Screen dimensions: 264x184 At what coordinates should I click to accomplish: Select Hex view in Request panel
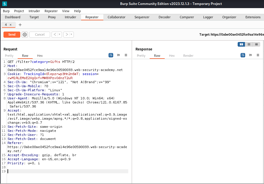tap(40, 56)
